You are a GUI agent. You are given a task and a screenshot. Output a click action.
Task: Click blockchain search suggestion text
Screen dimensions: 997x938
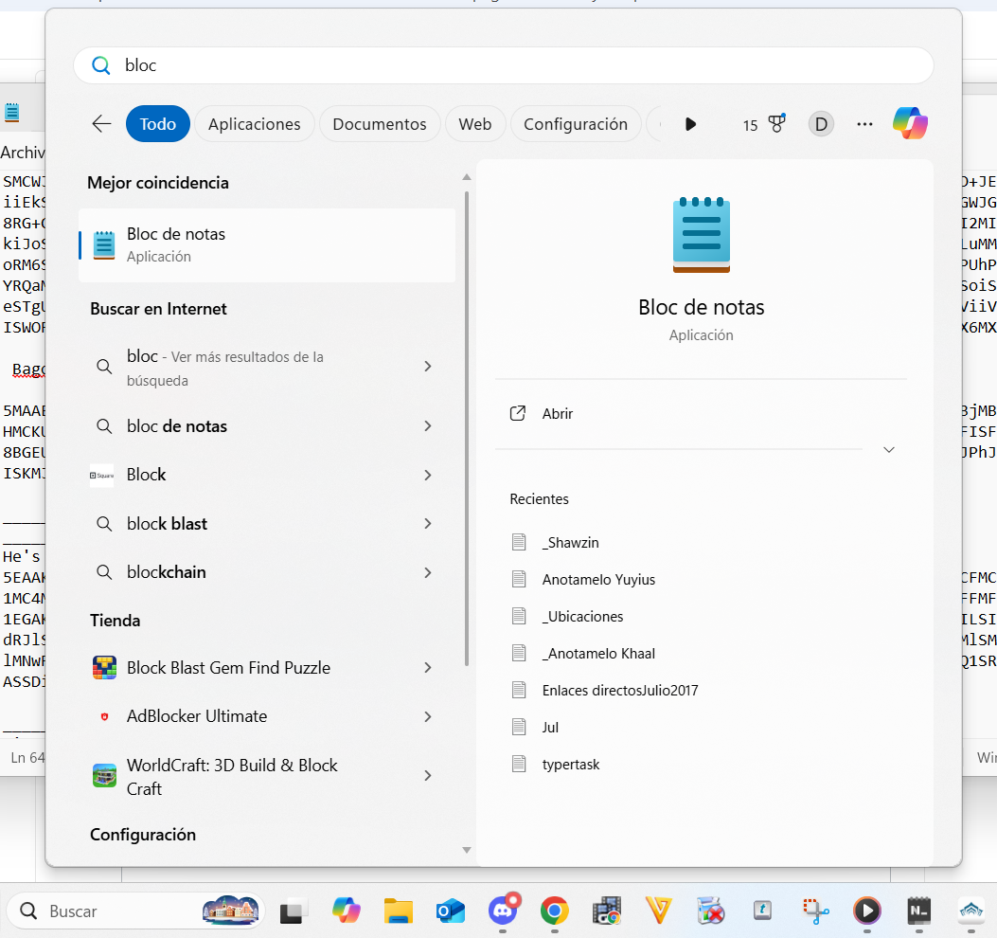(x=167, y=572)
